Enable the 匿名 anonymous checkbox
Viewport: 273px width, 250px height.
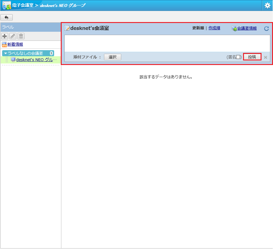pos(238,57)
